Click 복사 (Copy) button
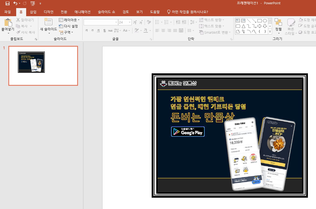This screenshot has height=209, width=316. tap(22, 26)
